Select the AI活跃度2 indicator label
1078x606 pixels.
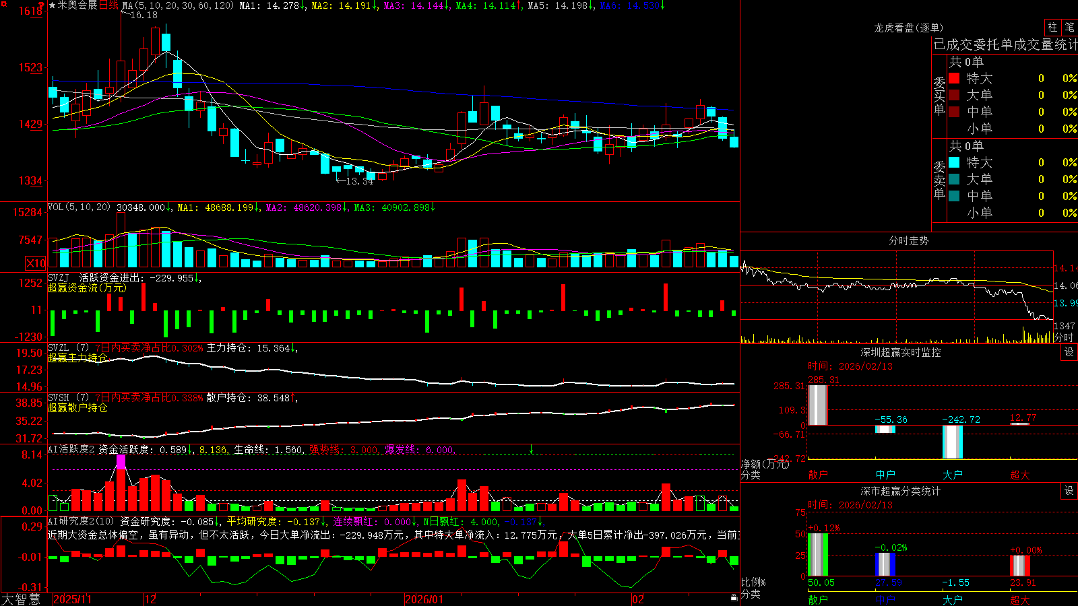click(71, 449)
